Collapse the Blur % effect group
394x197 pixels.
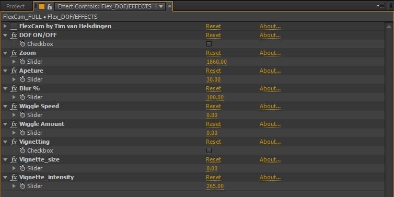pyautogui.click(x=5, y=88)
